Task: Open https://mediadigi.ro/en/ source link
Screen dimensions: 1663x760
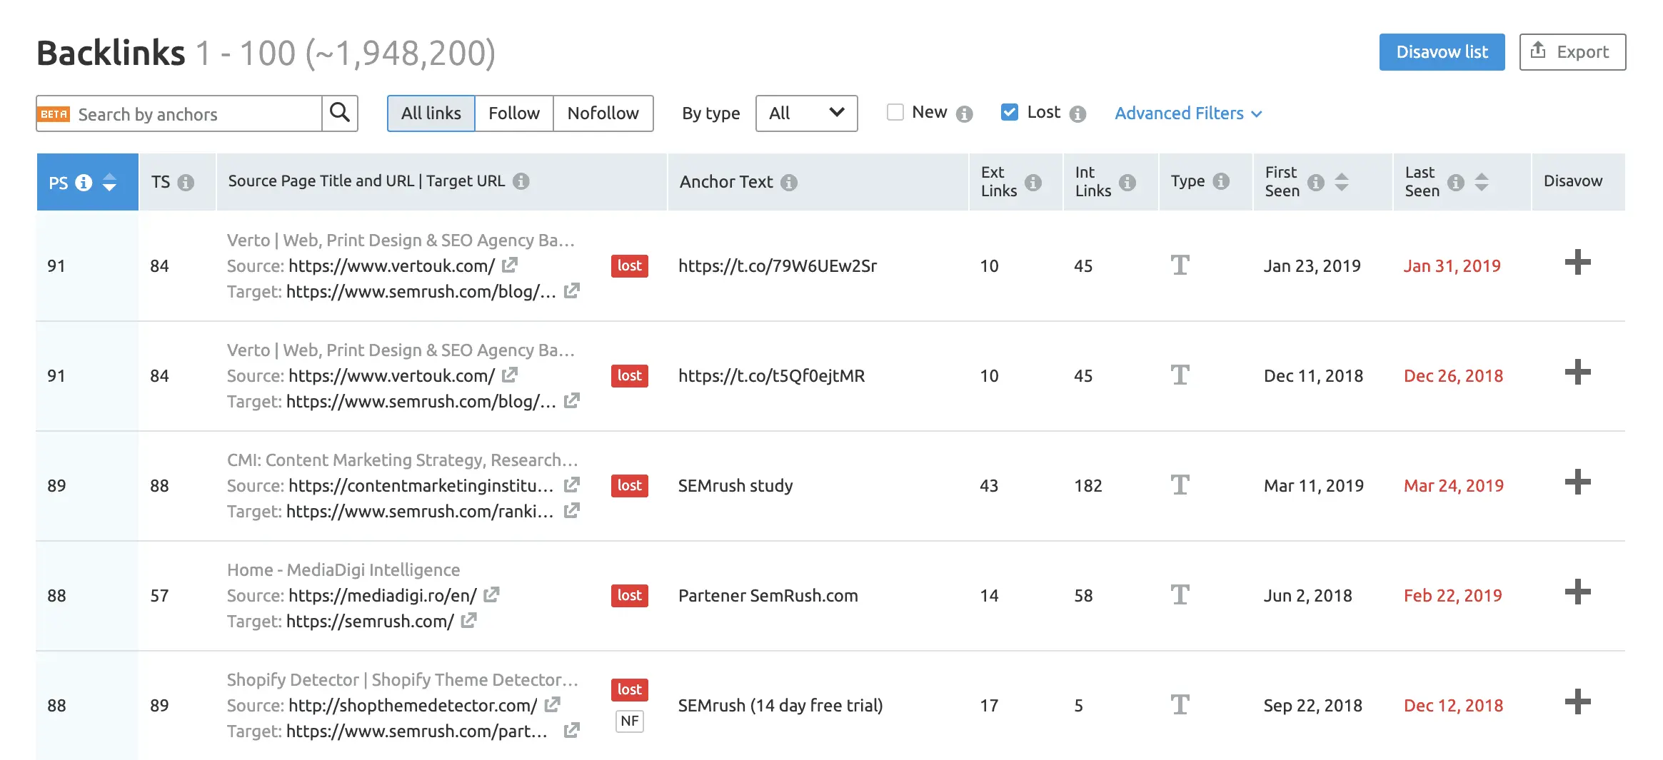Action: 382,596
